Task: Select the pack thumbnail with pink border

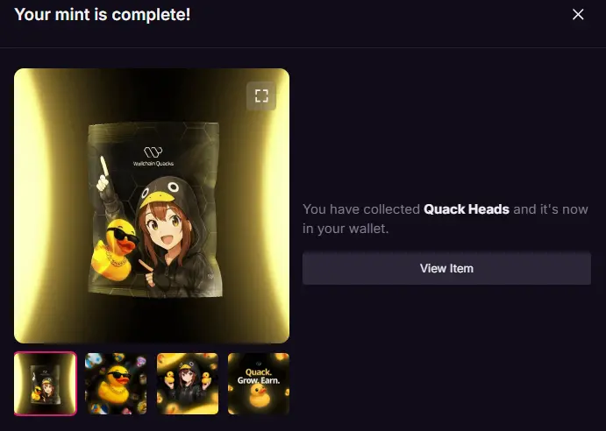Action: (46, 384)
